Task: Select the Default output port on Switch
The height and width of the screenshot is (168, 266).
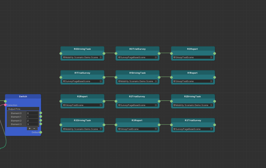Action: (x=41, y=132)
